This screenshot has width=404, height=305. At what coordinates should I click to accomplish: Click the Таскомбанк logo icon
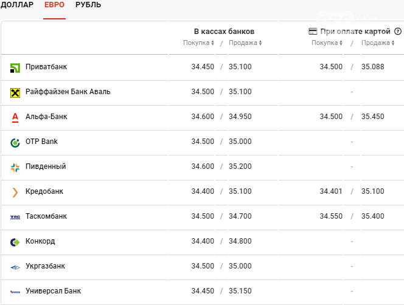[x=15, y=218]
